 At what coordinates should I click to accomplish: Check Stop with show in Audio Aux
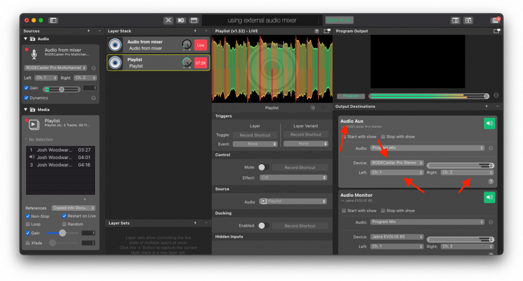pos(383,137)
